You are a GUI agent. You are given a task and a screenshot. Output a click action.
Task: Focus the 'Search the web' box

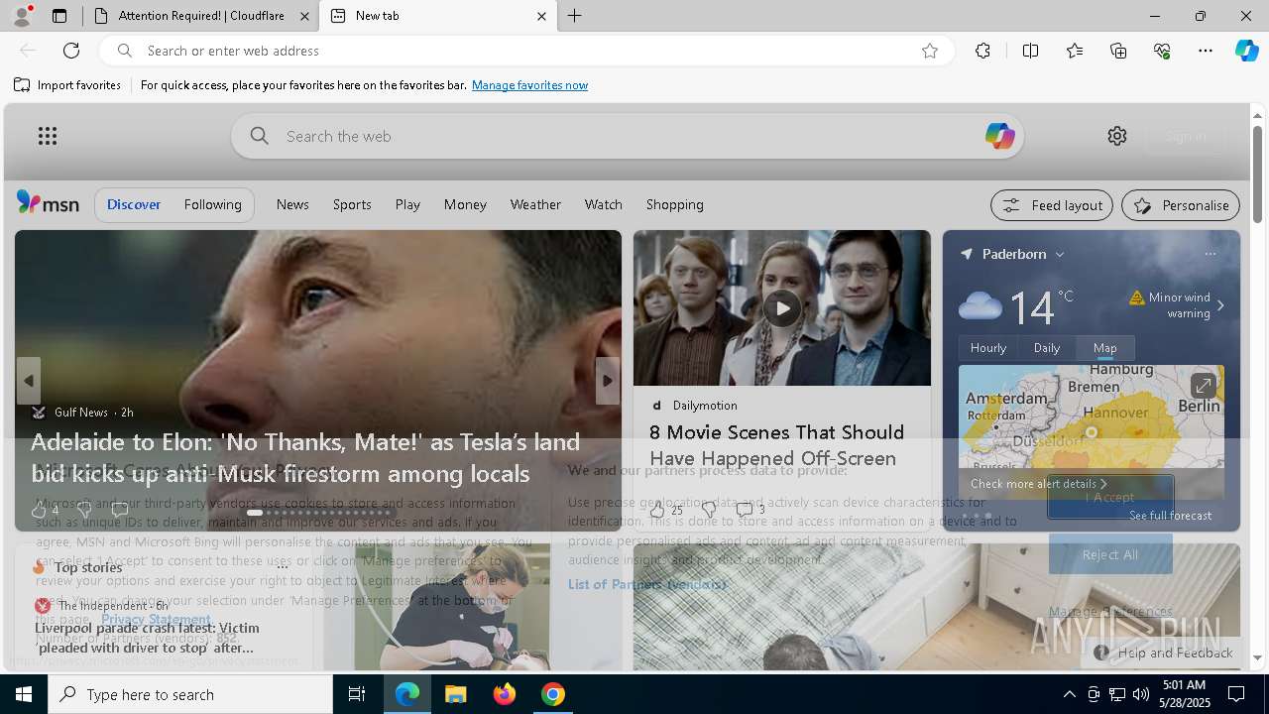point(627,136)
